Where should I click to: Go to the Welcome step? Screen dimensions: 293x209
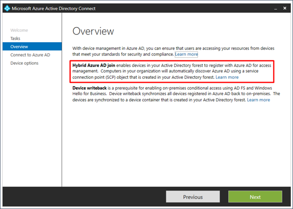[x=19, y=30]
